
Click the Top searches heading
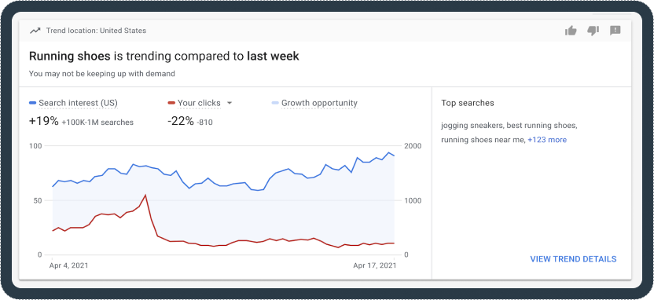(468, 103)
